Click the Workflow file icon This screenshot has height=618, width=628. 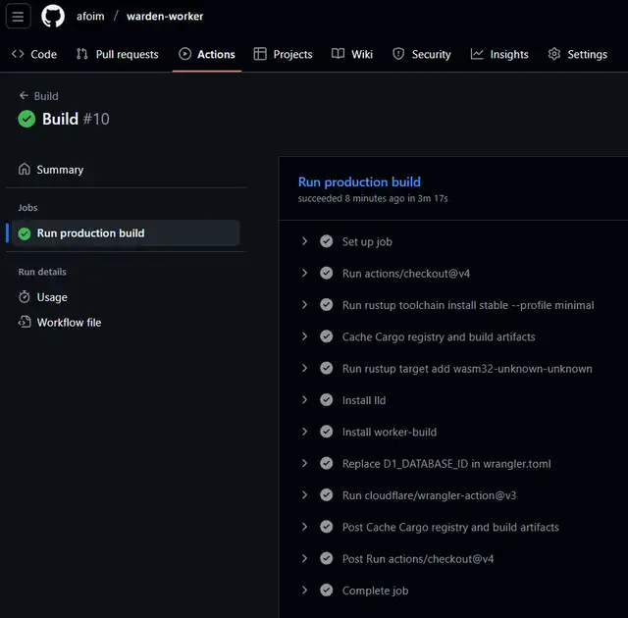[x=25, y=323]
